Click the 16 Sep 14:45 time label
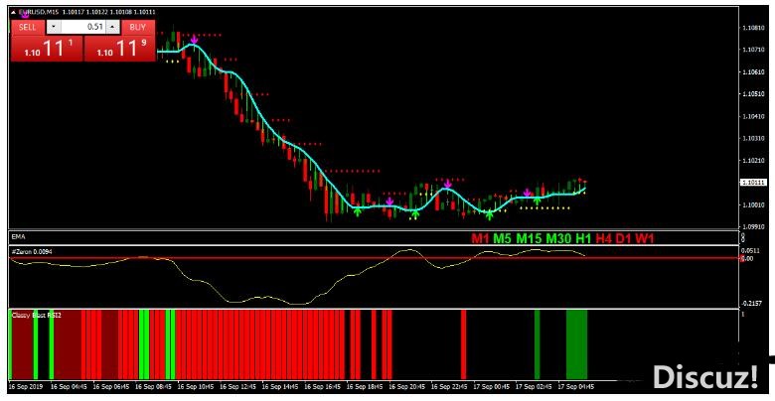775x401 pixels. click(280, 386)
